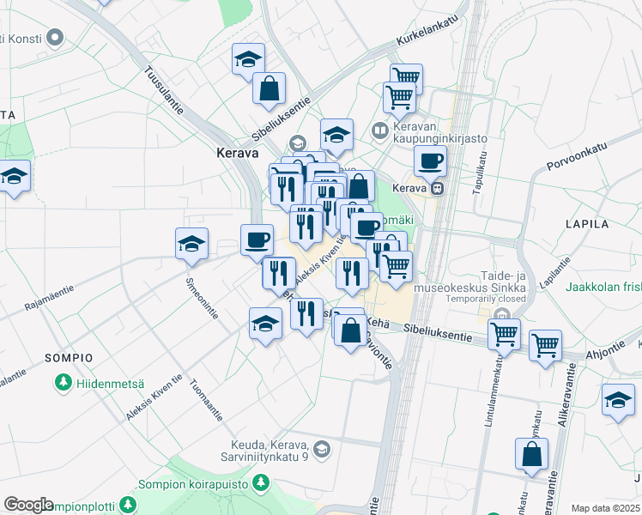642x515 pixels.
Task: Click the Lintulammenkatu street label
Action: point(493,391)
